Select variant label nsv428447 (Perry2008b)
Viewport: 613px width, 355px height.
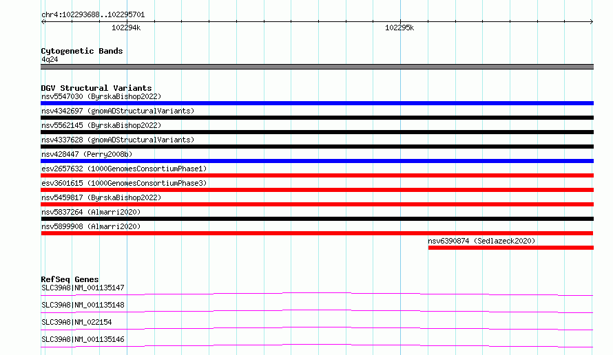tap(87, 154)
